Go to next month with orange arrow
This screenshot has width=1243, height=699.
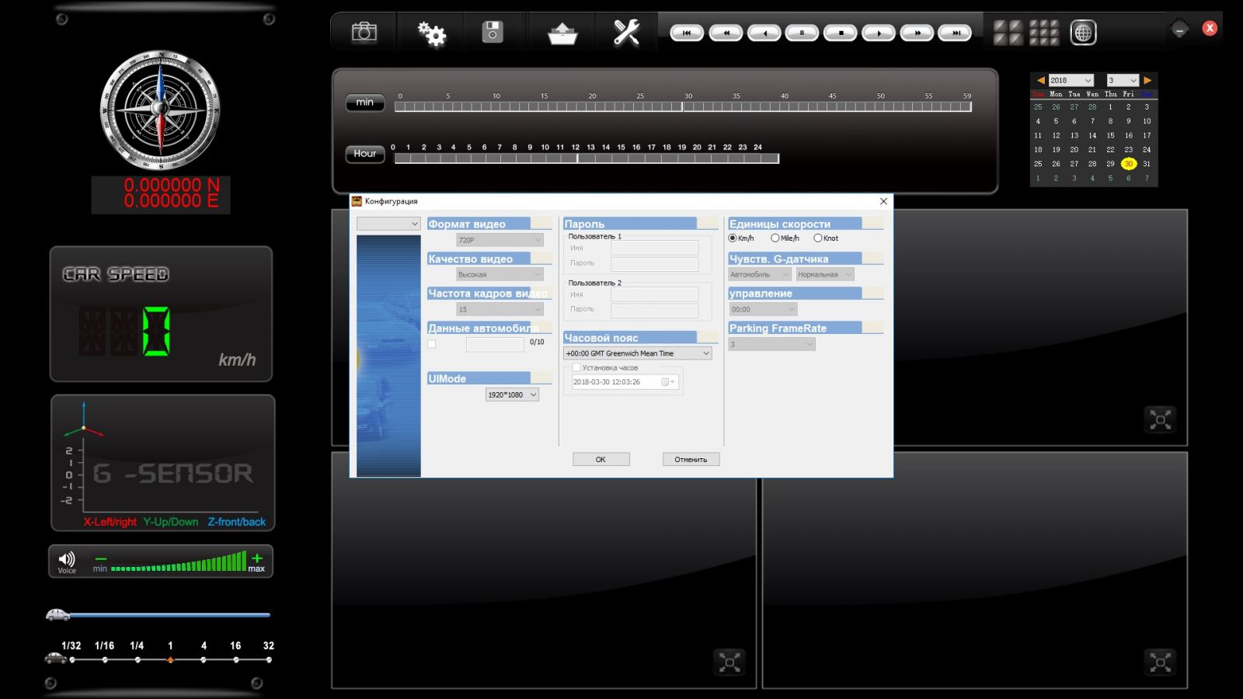tap(1147, 80)
